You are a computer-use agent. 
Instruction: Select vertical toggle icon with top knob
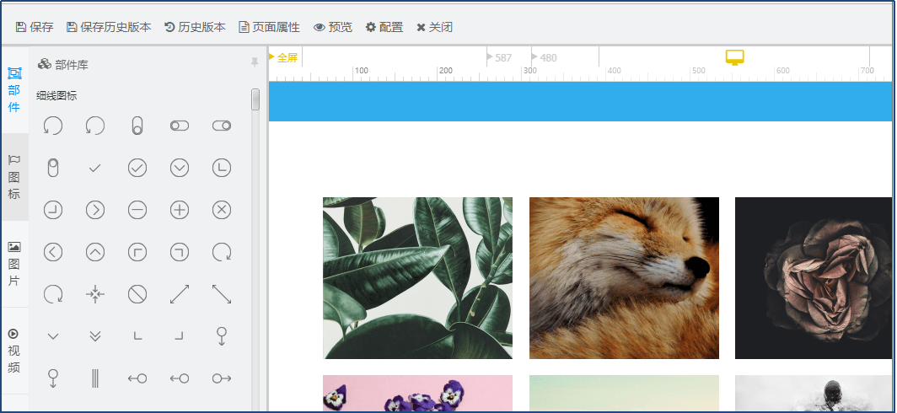coord(52,169)
